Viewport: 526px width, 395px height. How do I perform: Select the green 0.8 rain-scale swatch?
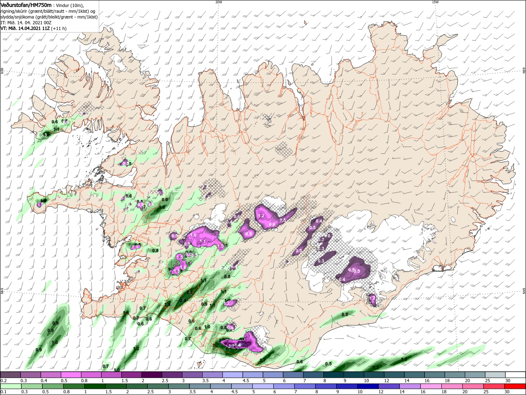click(x=74, y=386)
